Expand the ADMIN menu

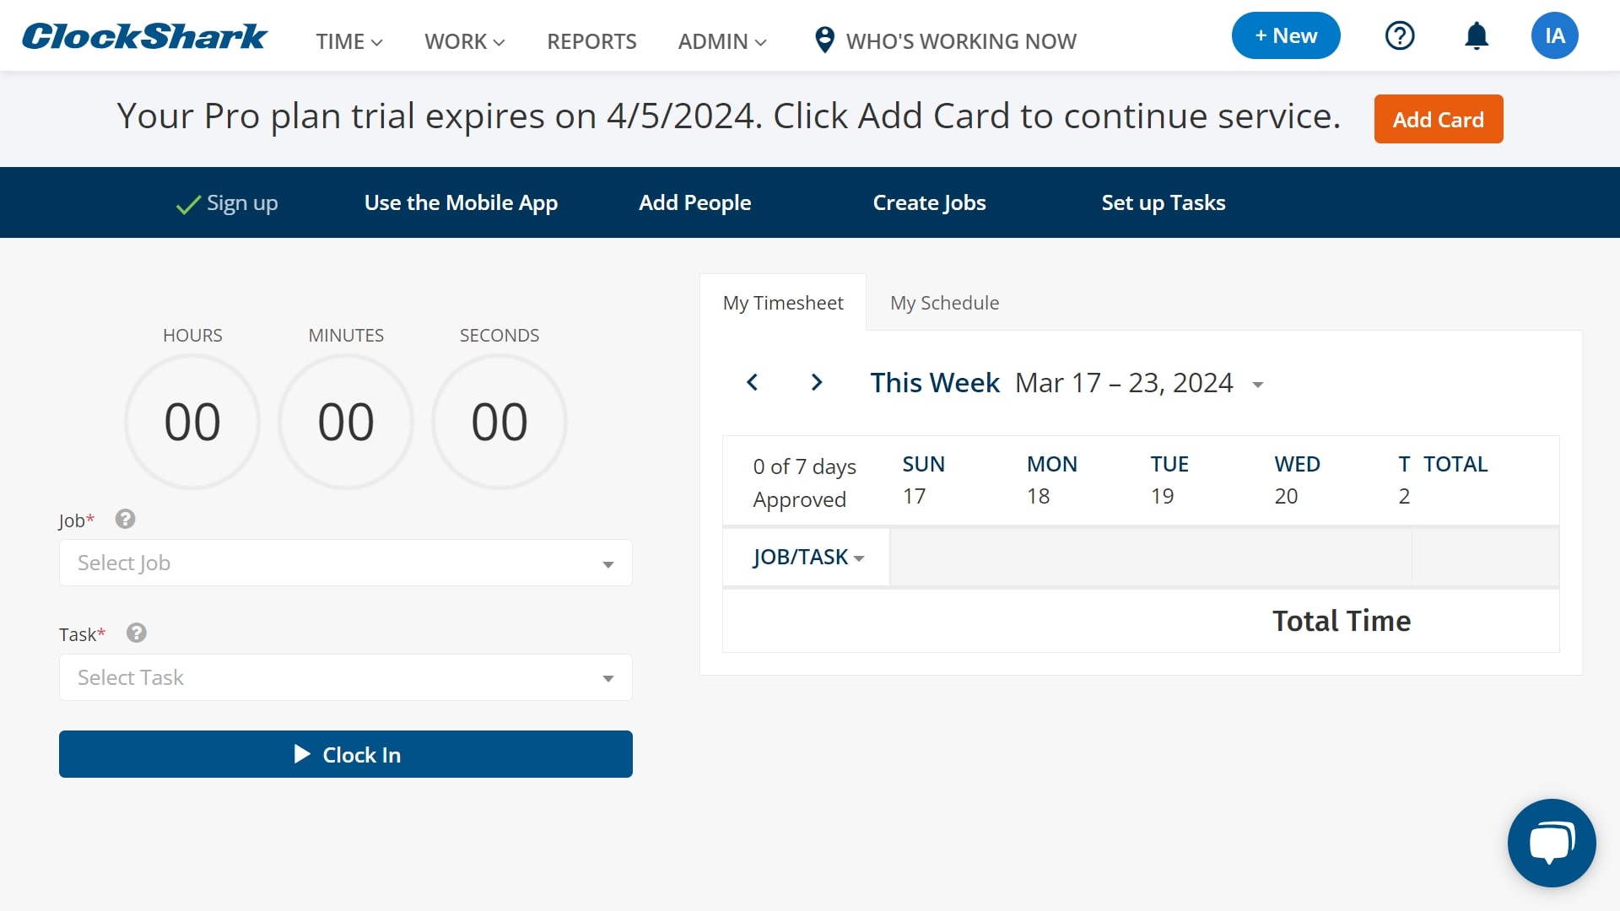tap(721, 41)
